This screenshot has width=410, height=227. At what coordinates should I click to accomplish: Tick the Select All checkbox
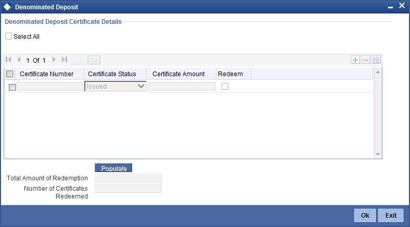9,36
